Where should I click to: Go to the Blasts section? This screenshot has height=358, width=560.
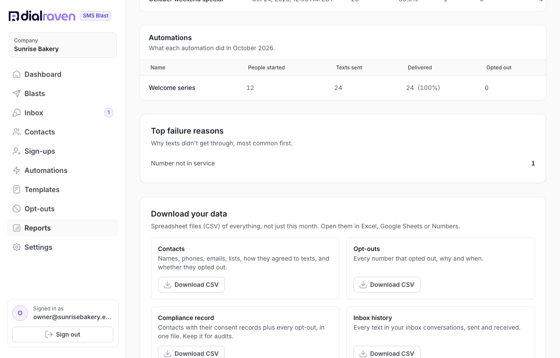(63, 93)
